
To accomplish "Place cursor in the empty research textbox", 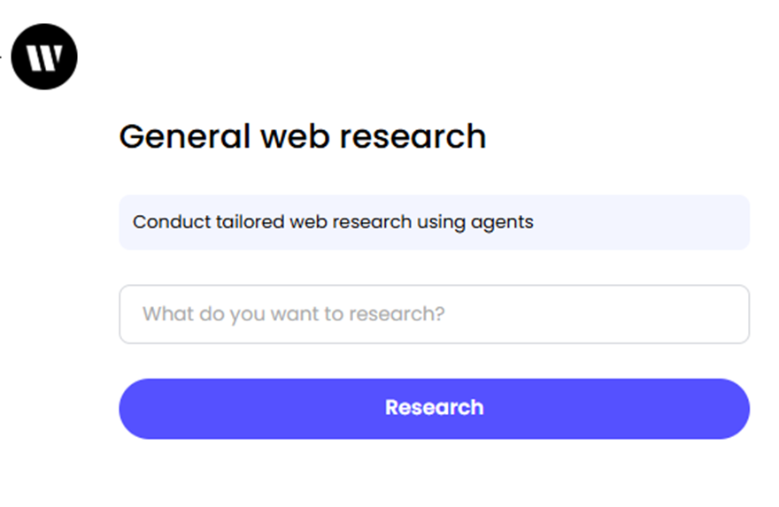I will coord(435,314).
